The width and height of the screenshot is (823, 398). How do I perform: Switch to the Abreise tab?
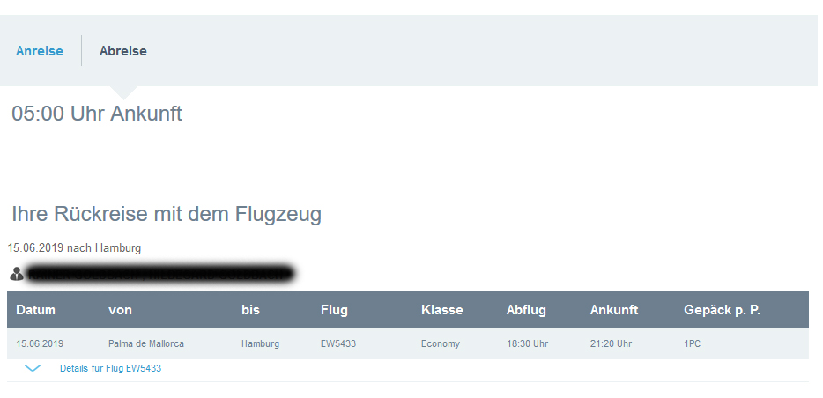(123, 51)
